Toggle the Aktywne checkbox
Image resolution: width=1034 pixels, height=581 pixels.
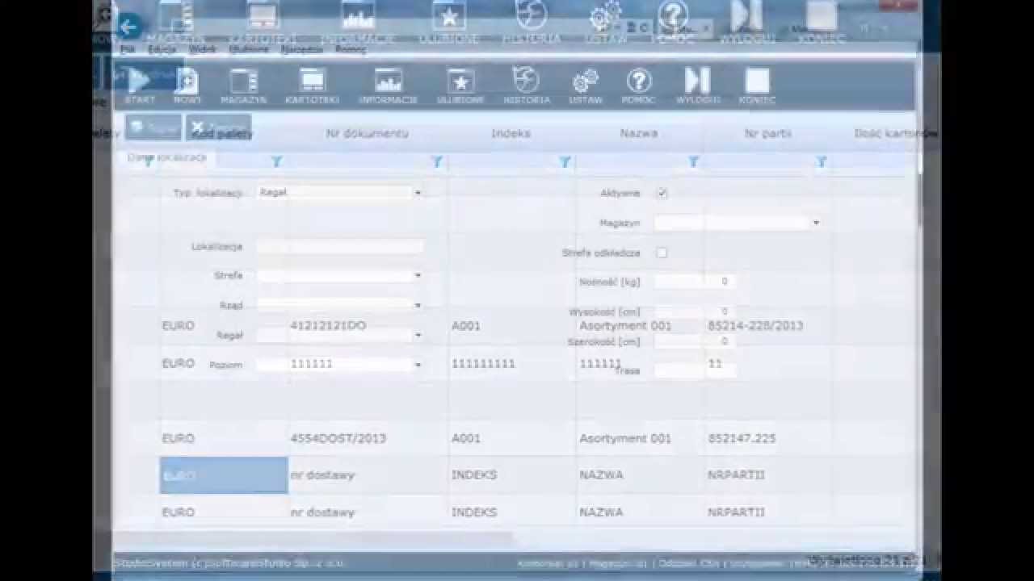[662, 193]
